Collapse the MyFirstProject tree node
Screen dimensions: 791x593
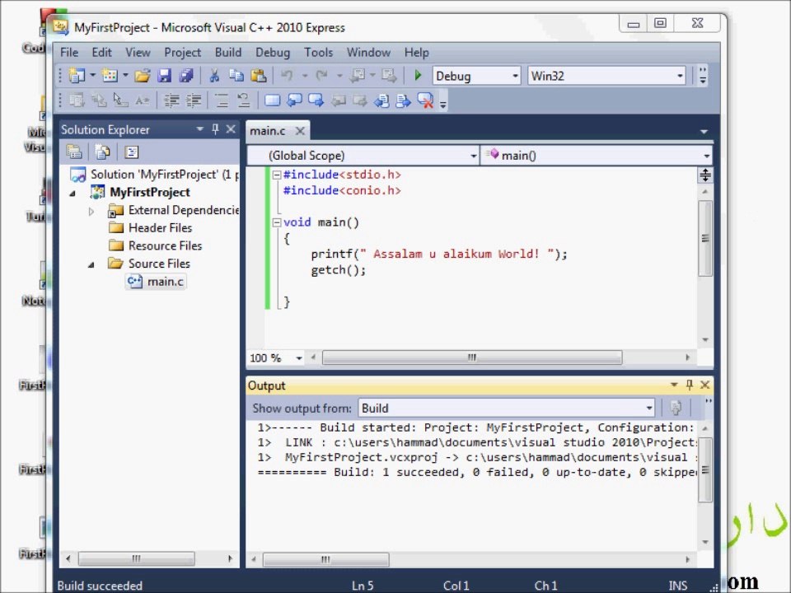[73, 193]
